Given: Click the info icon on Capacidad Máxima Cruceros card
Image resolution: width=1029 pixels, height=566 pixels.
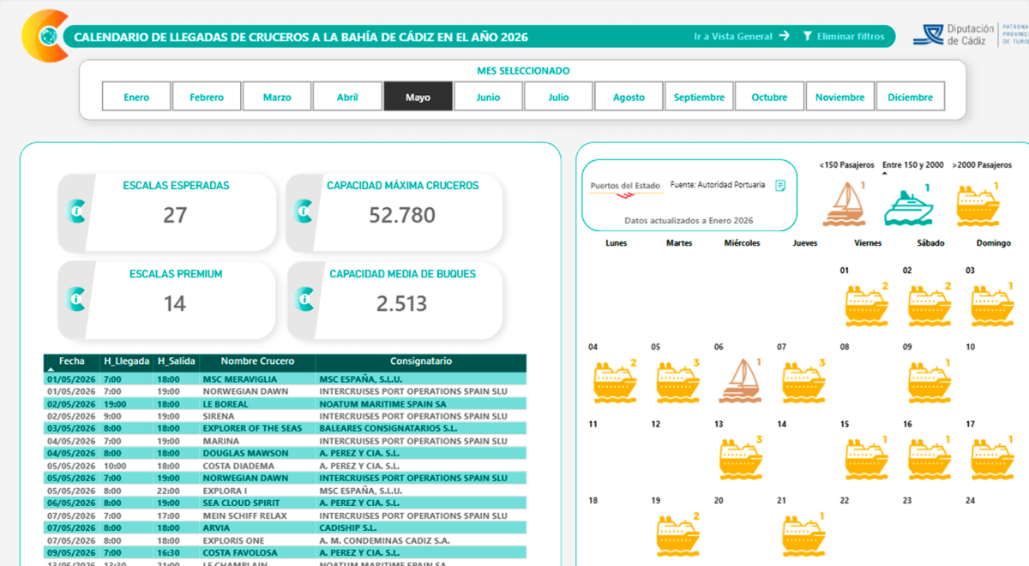Looking at the screenshot, I should (304, 211).
